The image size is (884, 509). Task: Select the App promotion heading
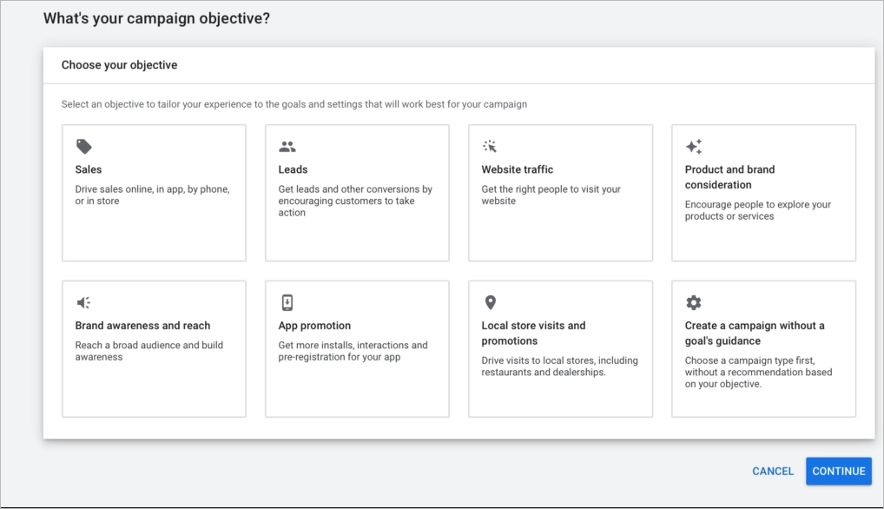[x=315, y=327]
